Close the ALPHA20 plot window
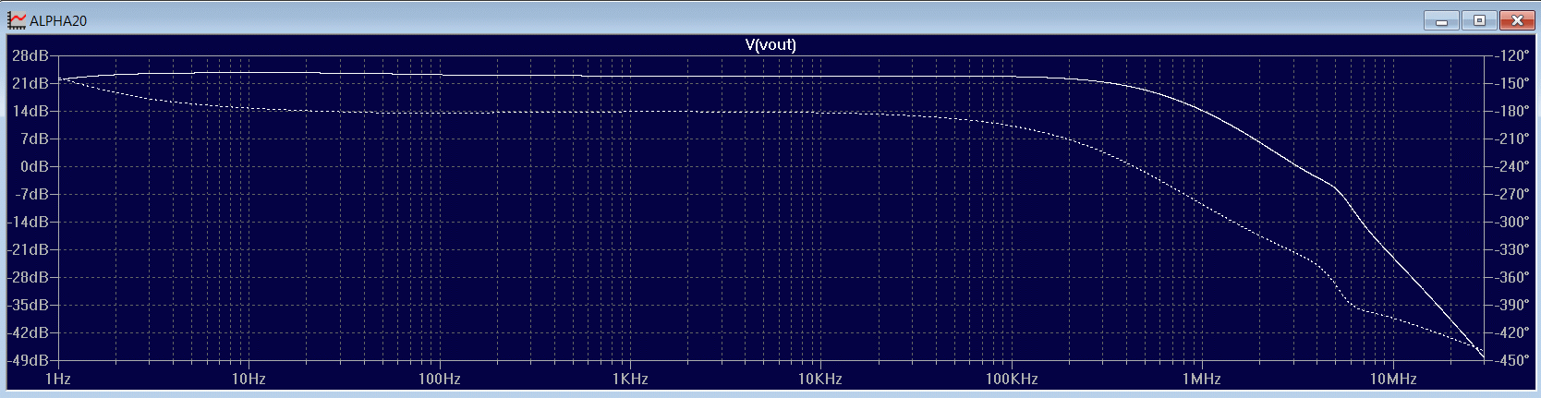 pos(1517,20)
